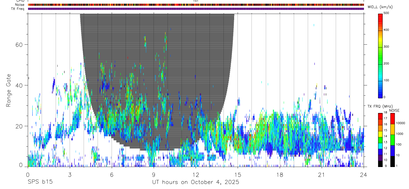Click the x-axis tick label '21'
The width and height of the screenshot is (409, 189).
[321, 175]
